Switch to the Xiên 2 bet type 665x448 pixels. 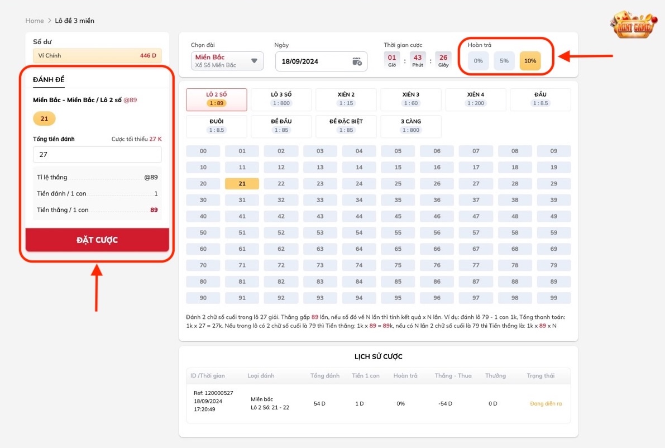tap(346, 98)
